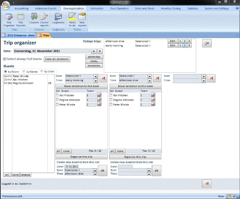Click new boatlist Date field 17.11.2011

(x=72, y=166)
